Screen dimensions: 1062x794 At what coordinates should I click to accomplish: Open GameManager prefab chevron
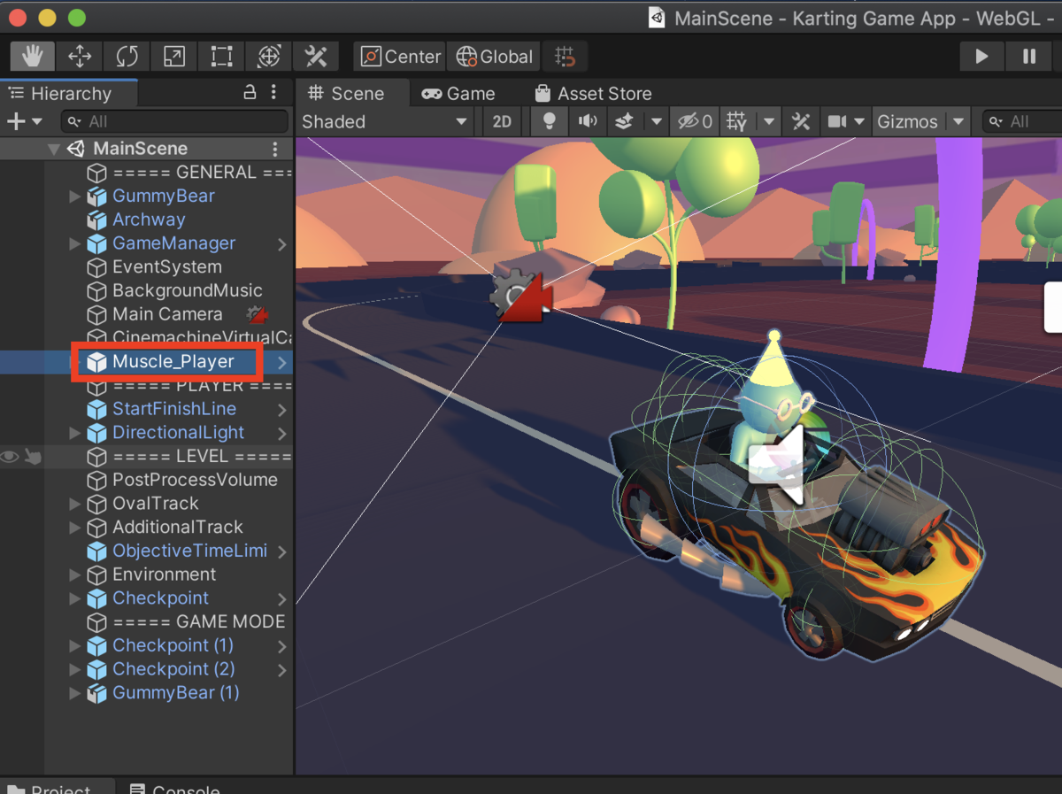(282, 243)
